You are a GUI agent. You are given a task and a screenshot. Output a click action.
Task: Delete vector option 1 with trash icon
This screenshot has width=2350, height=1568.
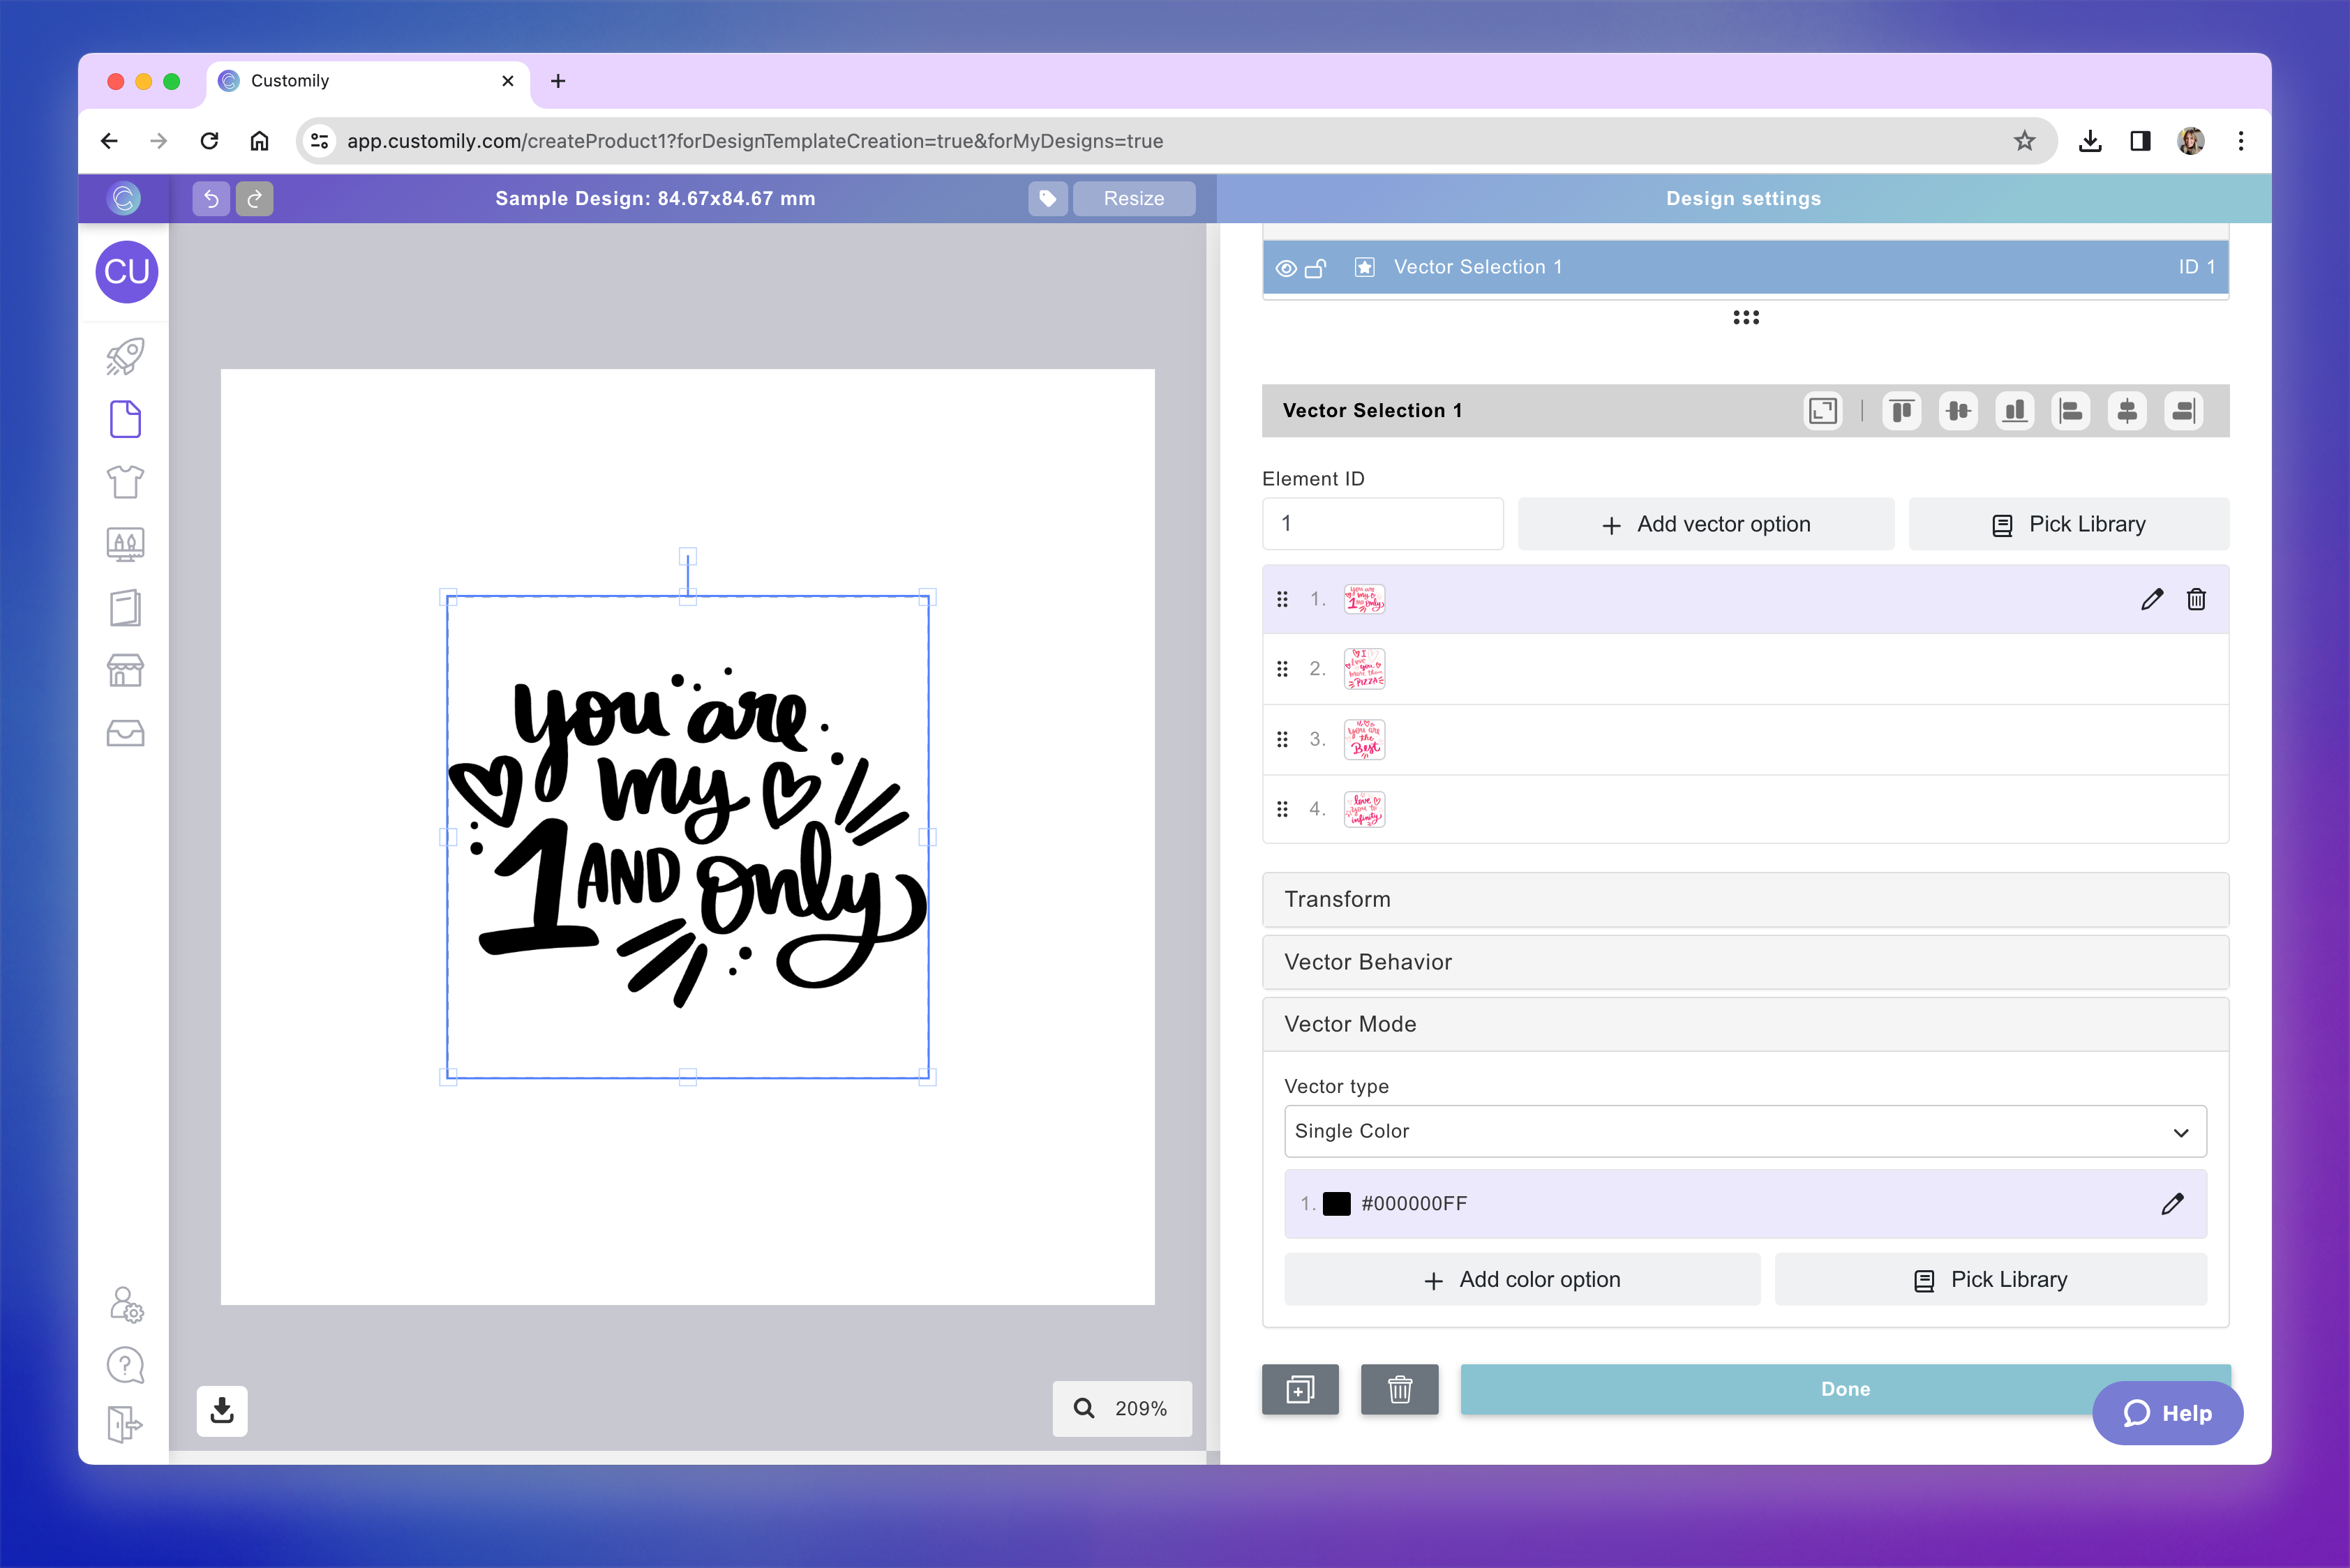pyautogui.click(x=2196, y=599)
